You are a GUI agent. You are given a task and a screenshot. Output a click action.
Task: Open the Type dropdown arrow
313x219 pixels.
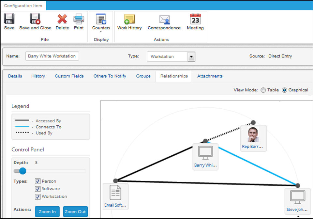tap(191, 56)
